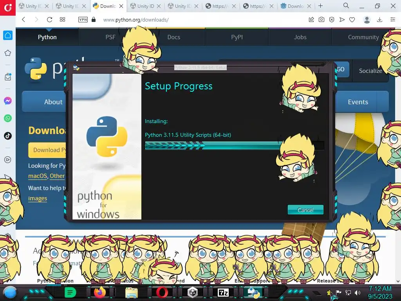Follow the Other platforms link

pyautogui.click(x=57, y=176)
